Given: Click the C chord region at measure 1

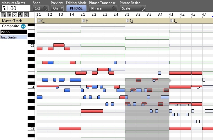Looking at the screenshot, I should 59,21.
